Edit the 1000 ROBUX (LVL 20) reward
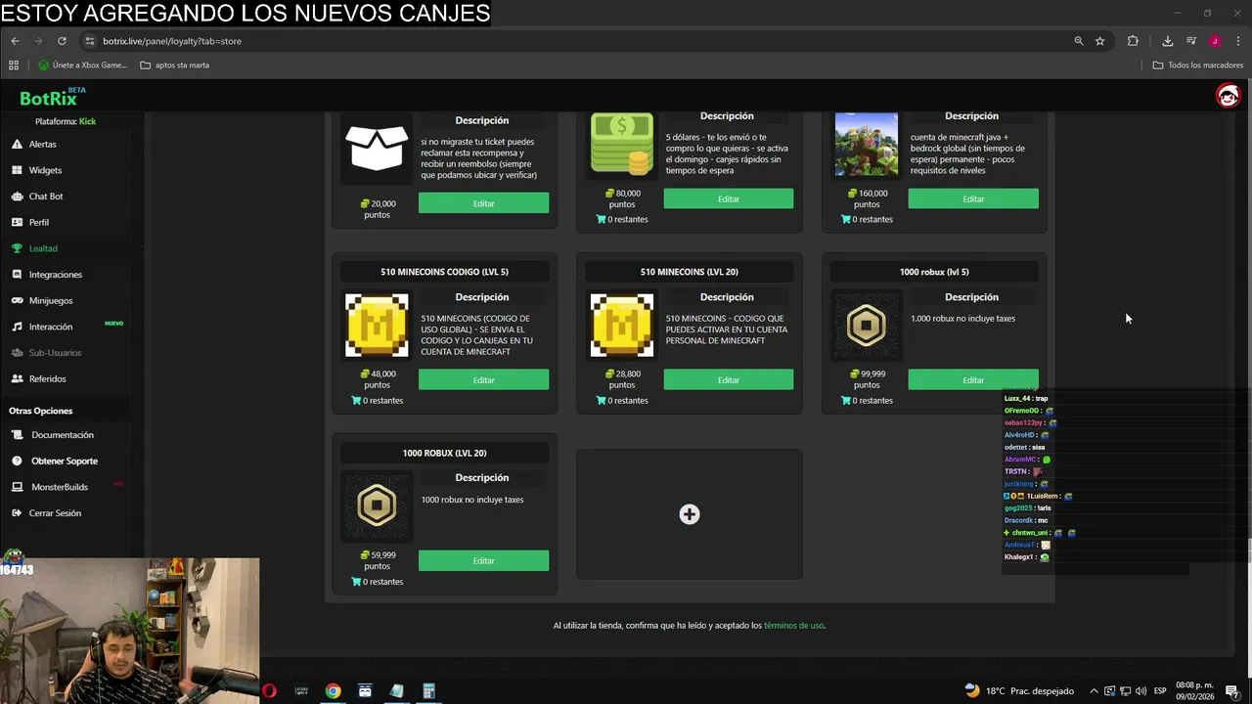This screenshot has width=1252, height=704. tap(483, 560)
